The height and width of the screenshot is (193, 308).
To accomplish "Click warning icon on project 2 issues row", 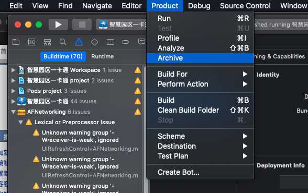I will 138,80.
